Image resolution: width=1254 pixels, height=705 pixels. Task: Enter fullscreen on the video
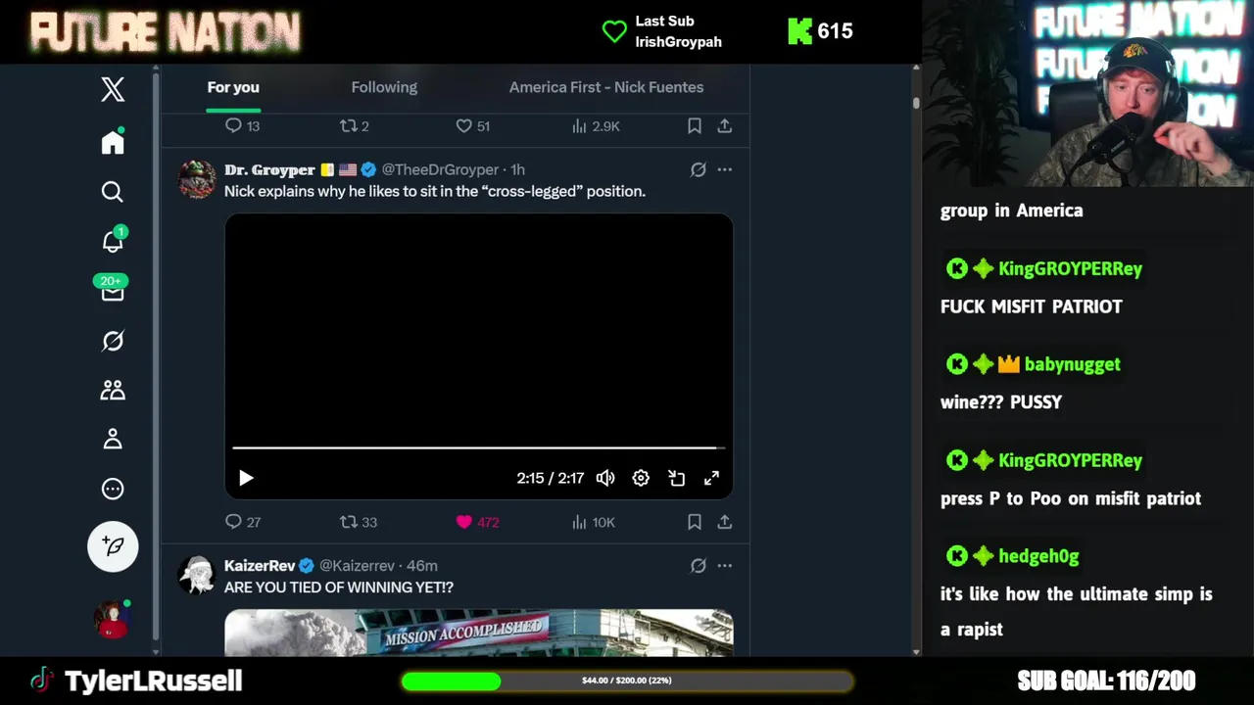711,478
